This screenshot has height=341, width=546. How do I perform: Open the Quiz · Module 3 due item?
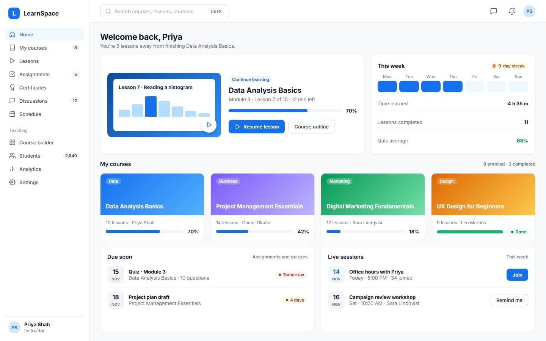click(207, 275)
